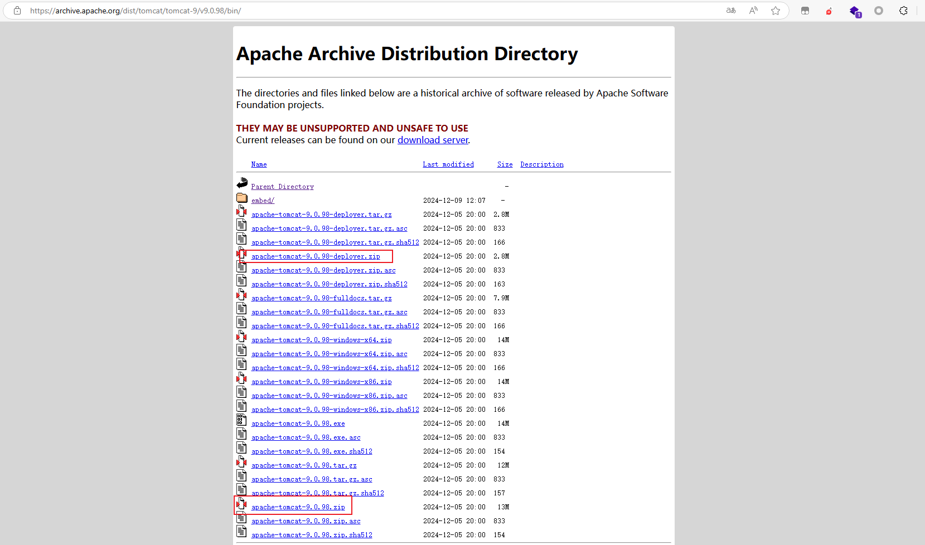Download apache-tomcat-9.0.98.tar.gz
Screen dimensions: 925x545
point(304,465)
